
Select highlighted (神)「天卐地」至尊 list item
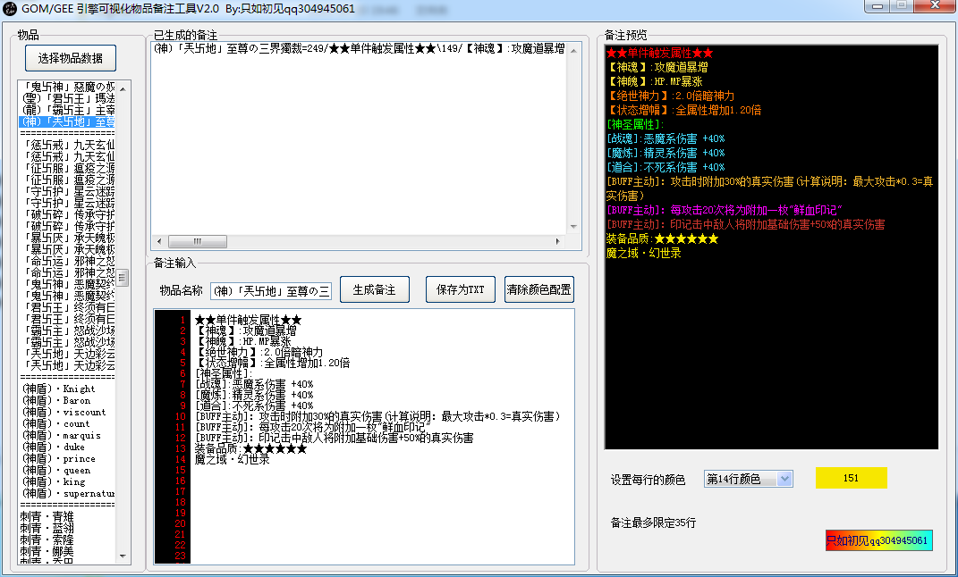click(x=68, y=121)
